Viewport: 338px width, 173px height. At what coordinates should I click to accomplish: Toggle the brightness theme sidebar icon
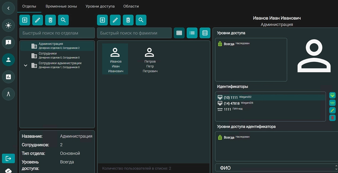8,25
